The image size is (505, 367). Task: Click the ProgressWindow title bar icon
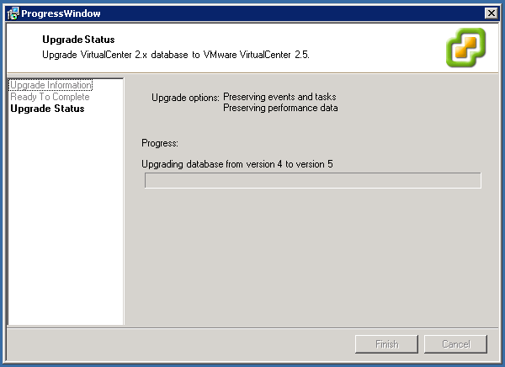[x=13, y=13]
